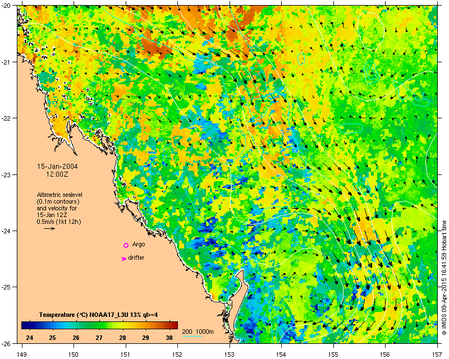Click the longitude axis label 151
This screenshot has width=449, height=359.
(126, 354)
